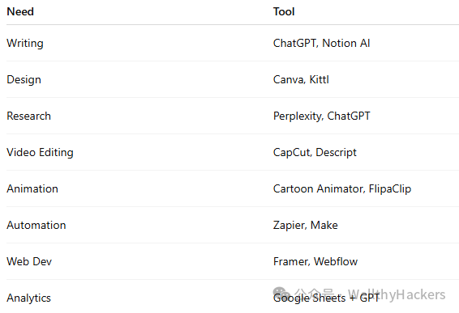Click the Perplexity, ChatGPT cell
This screenshot has height=313, width=459.
321,116
